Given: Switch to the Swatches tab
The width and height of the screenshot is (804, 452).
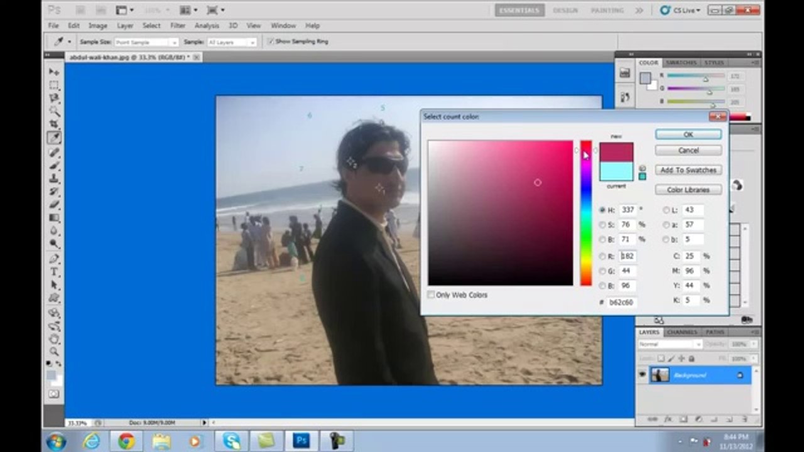Looking at the screenshot, I should 681,63.
